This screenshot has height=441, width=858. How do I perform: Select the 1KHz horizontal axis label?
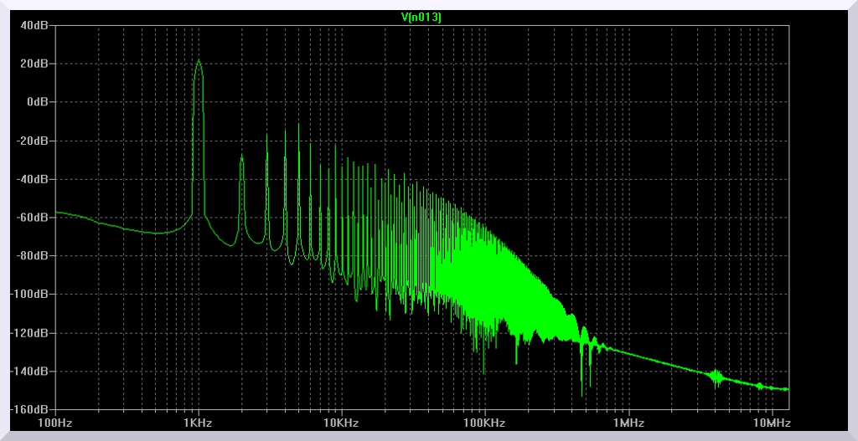[x=198, y=423]
